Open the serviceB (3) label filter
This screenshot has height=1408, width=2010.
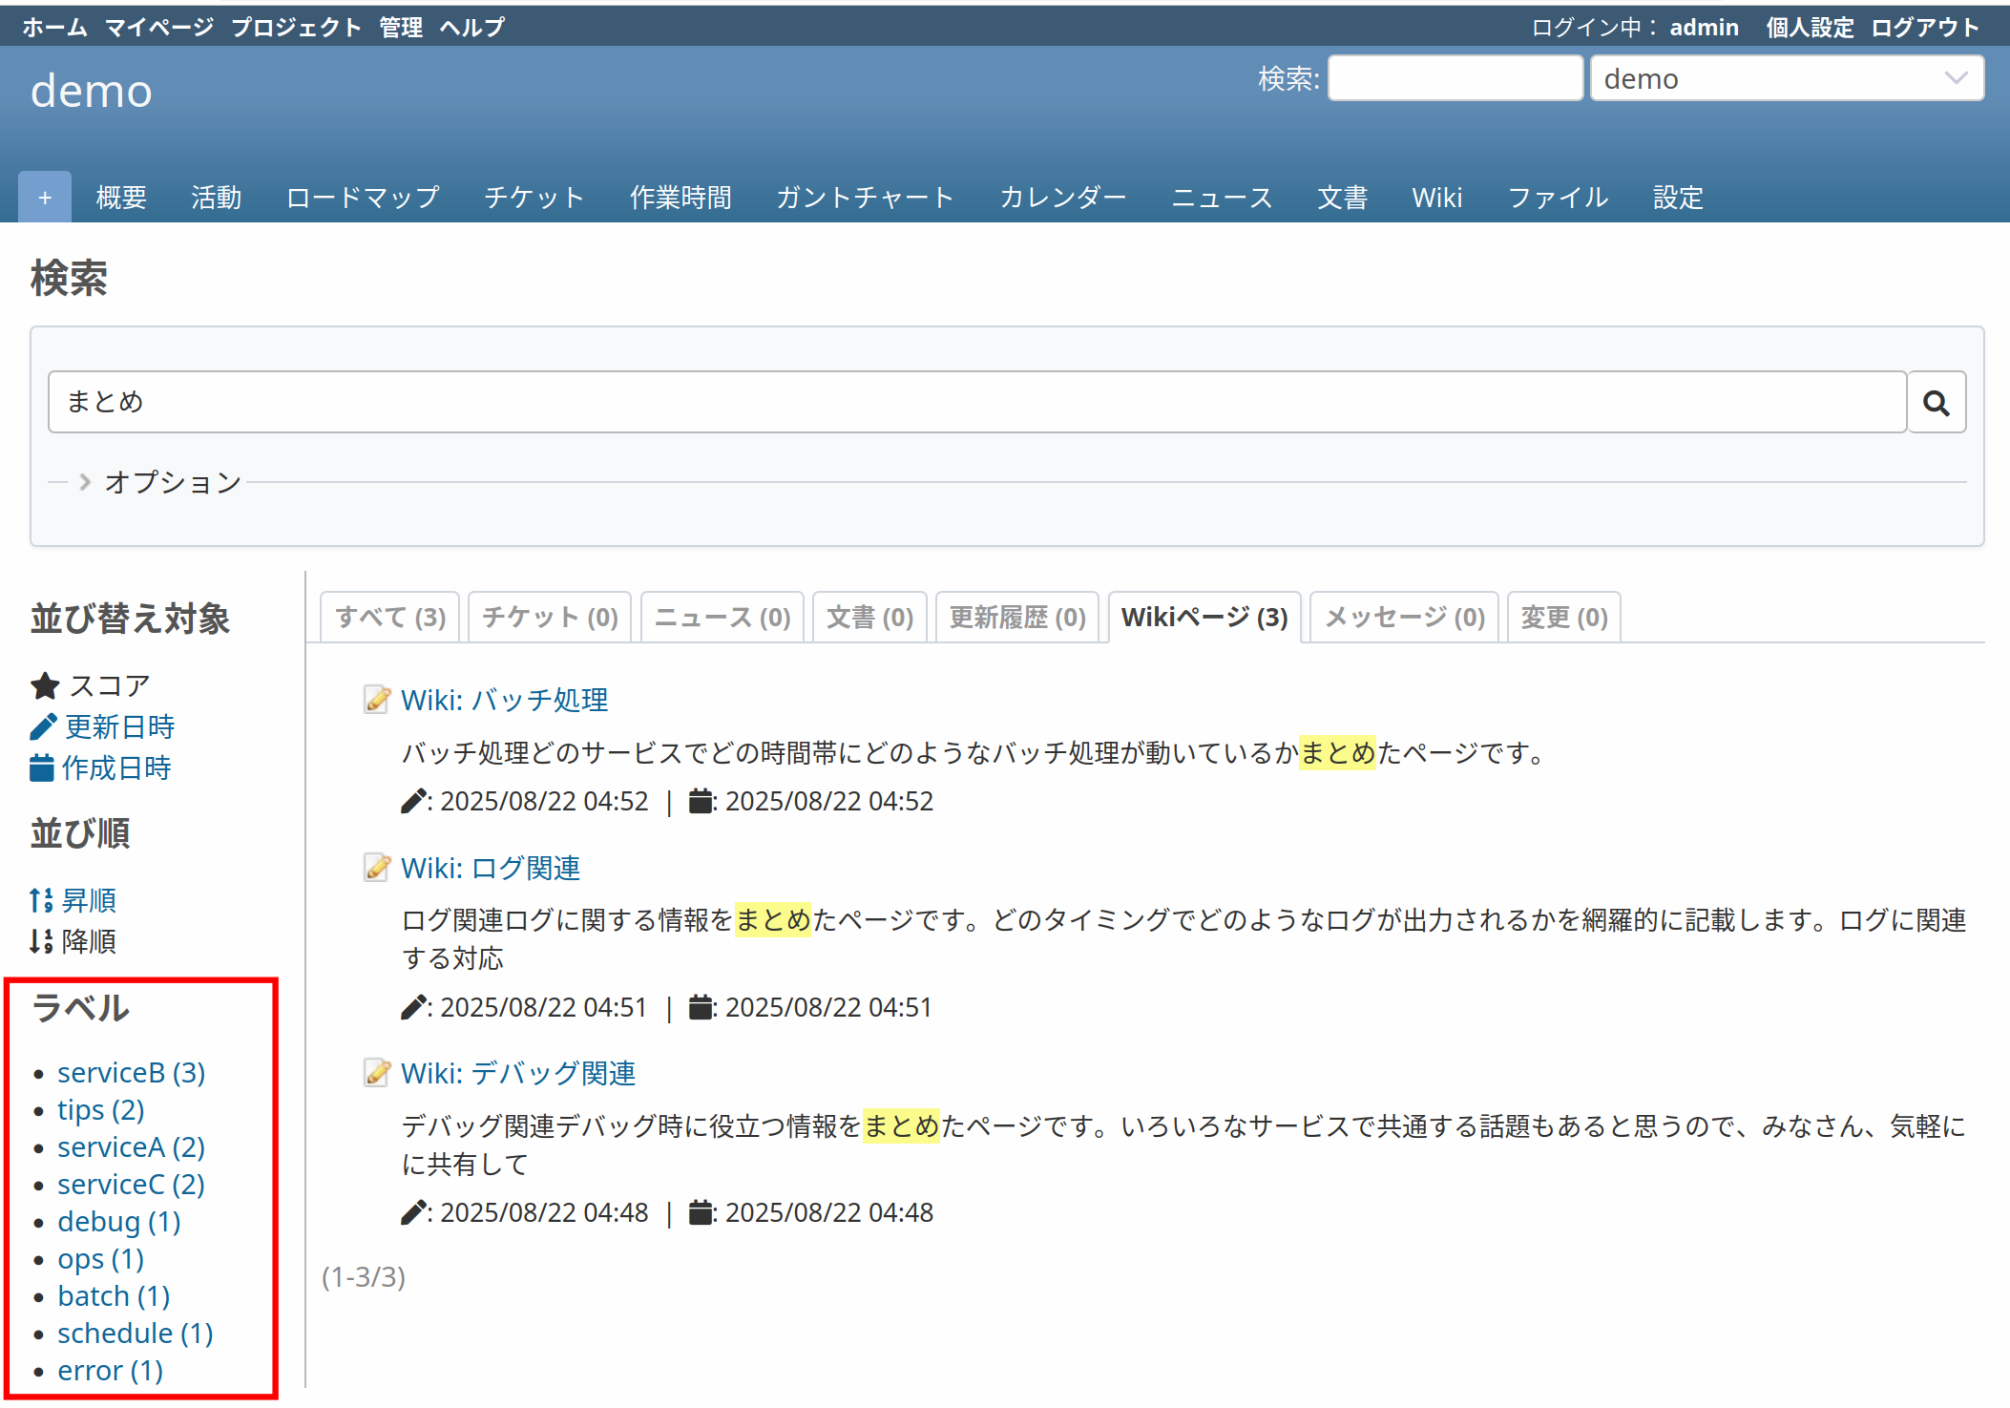pyautogui.click(x=131, y=1072)
